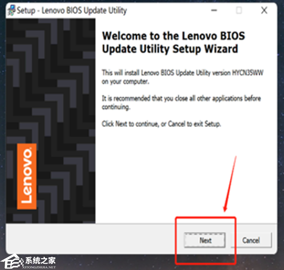This screenshot has width=284, height=270.
Task: Click the XITONGZHIJIA.NET watermark link
Action: coord(39,267)
